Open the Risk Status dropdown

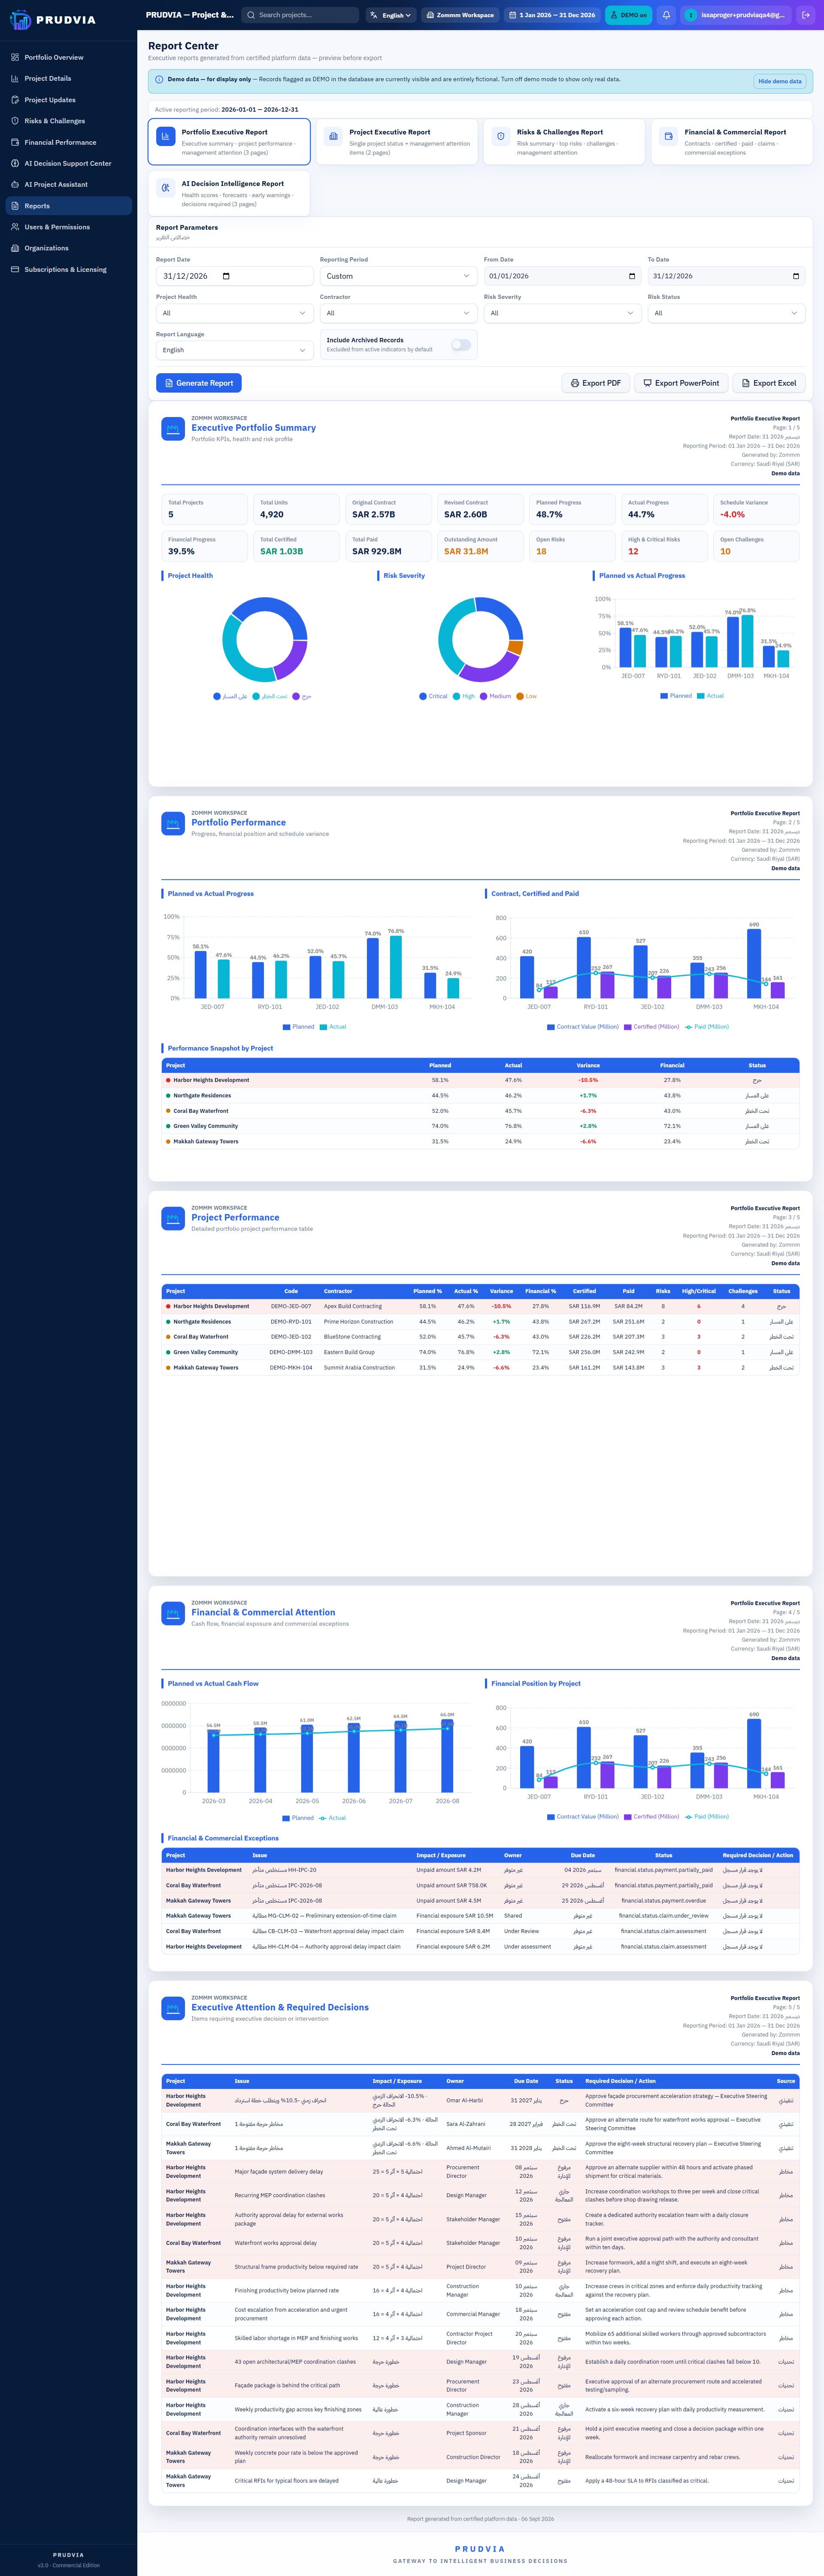click(x=726, y=313)
